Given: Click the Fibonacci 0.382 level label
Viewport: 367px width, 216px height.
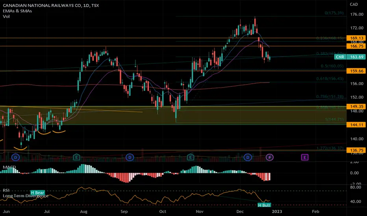Looking at the screenshot, I should point(330,54).
